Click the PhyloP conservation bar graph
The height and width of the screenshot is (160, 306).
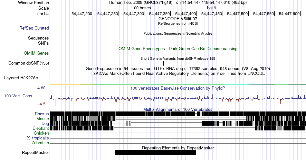coord(178,99)
